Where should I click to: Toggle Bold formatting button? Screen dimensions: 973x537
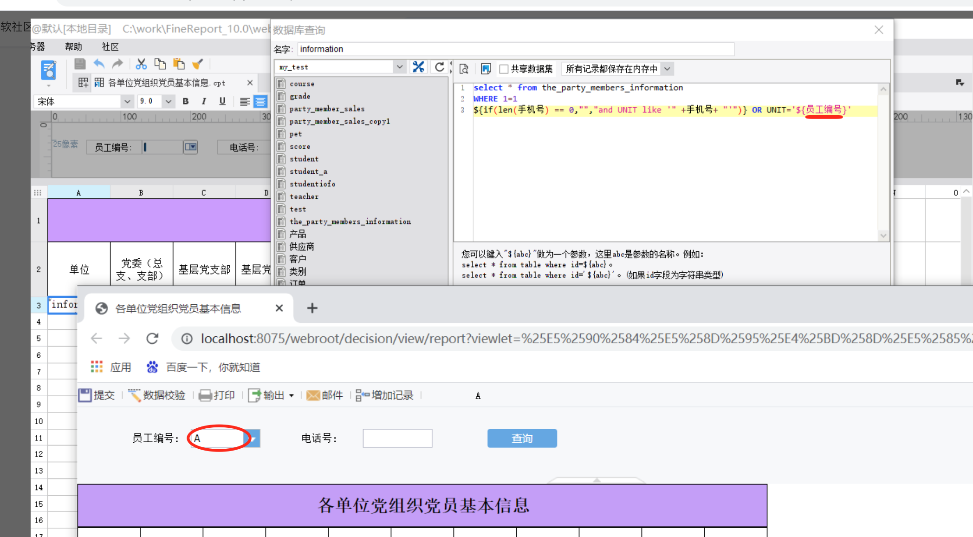[x=186, y=101]
